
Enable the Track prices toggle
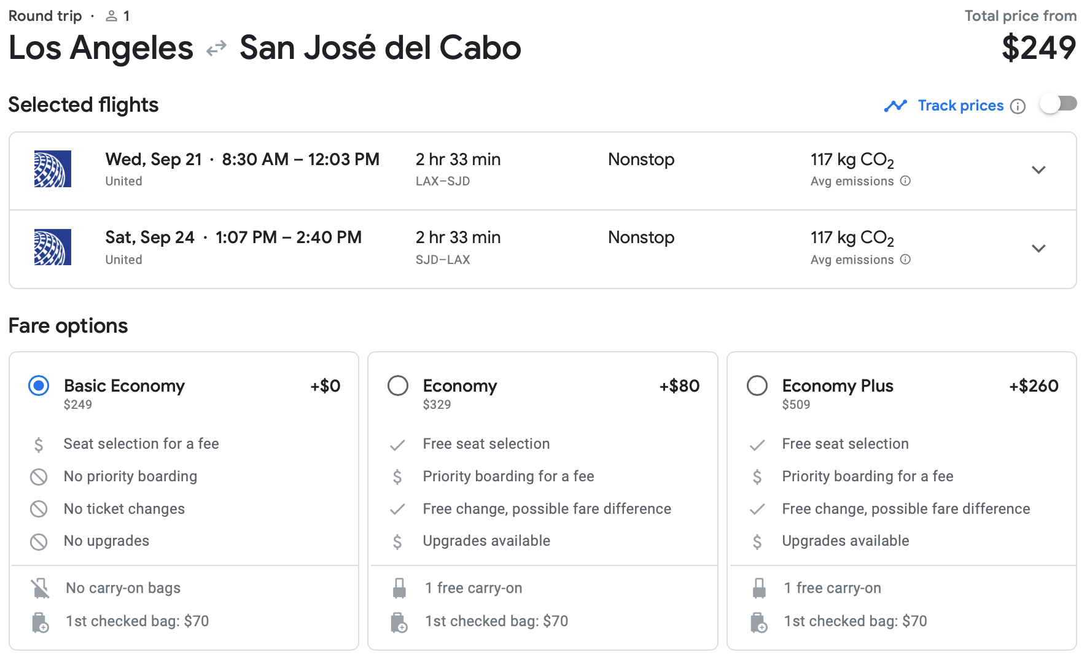point(1058,104)
